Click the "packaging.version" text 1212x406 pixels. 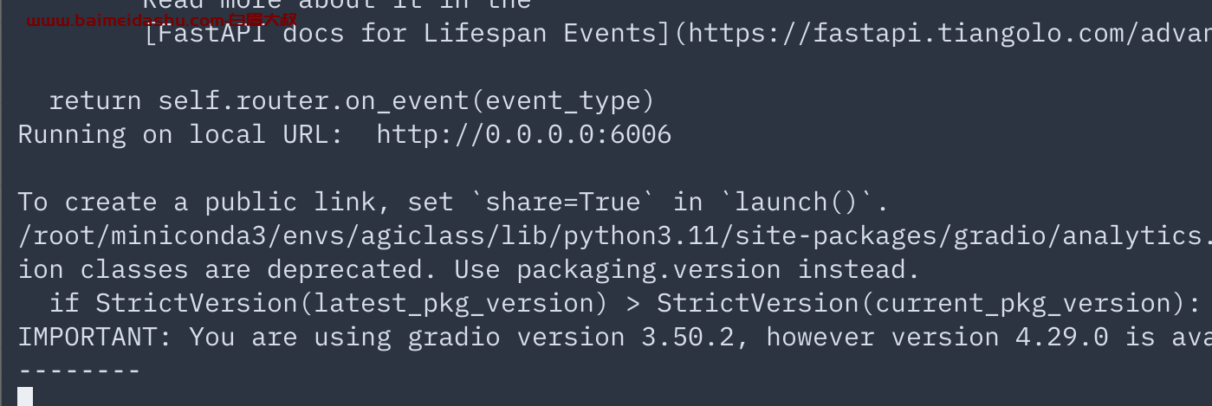coord(649,269)
